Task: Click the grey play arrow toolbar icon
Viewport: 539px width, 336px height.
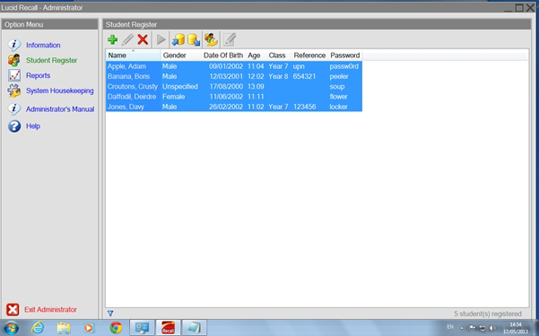Action: coord(161,39)
